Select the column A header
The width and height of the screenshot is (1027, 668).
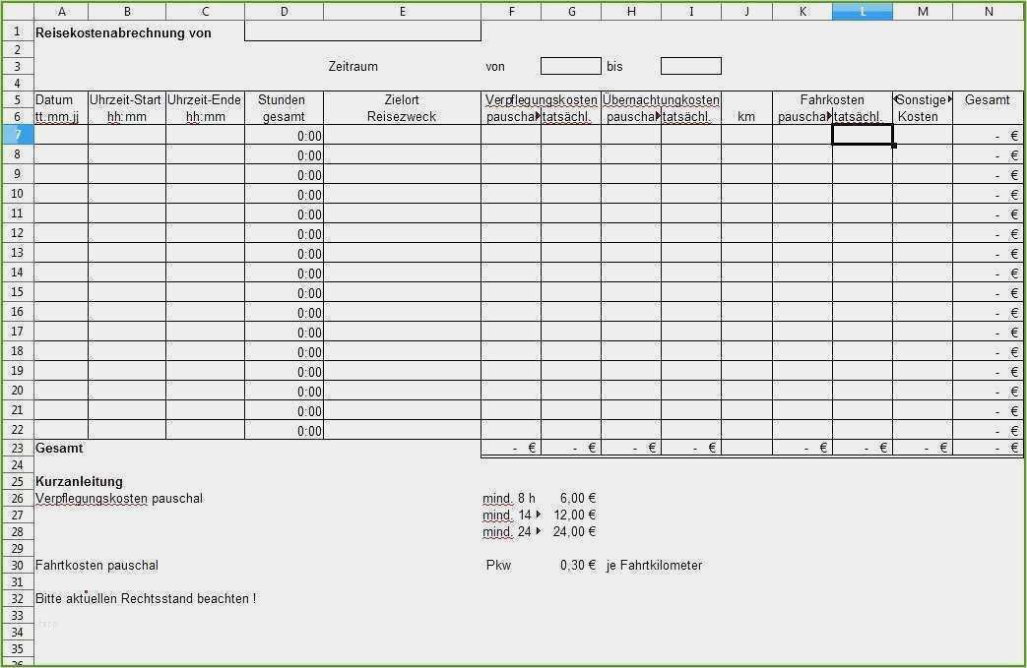coord(61,12)
